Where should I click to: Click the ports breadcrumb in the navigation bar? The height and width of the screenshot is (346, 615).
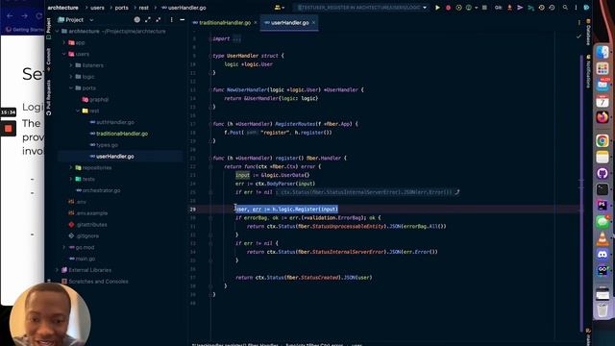(122, 8)
